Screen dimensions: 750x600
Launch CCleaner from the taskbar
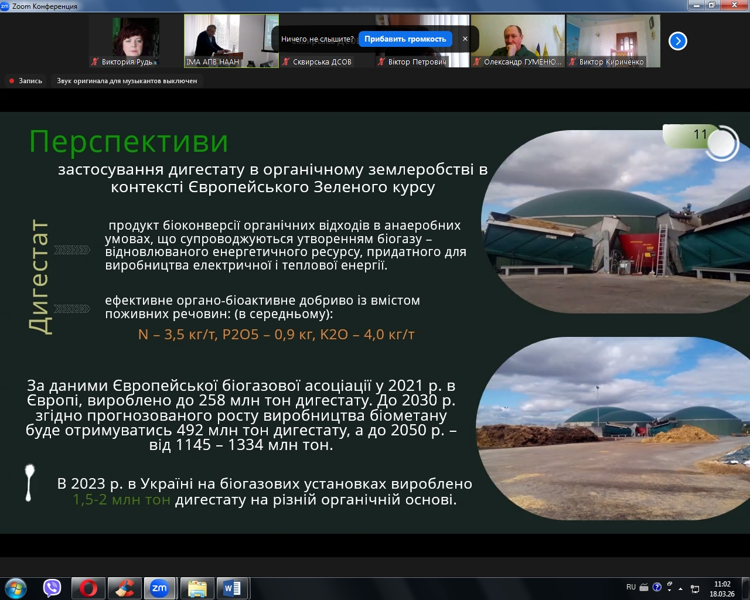[124, 588]
